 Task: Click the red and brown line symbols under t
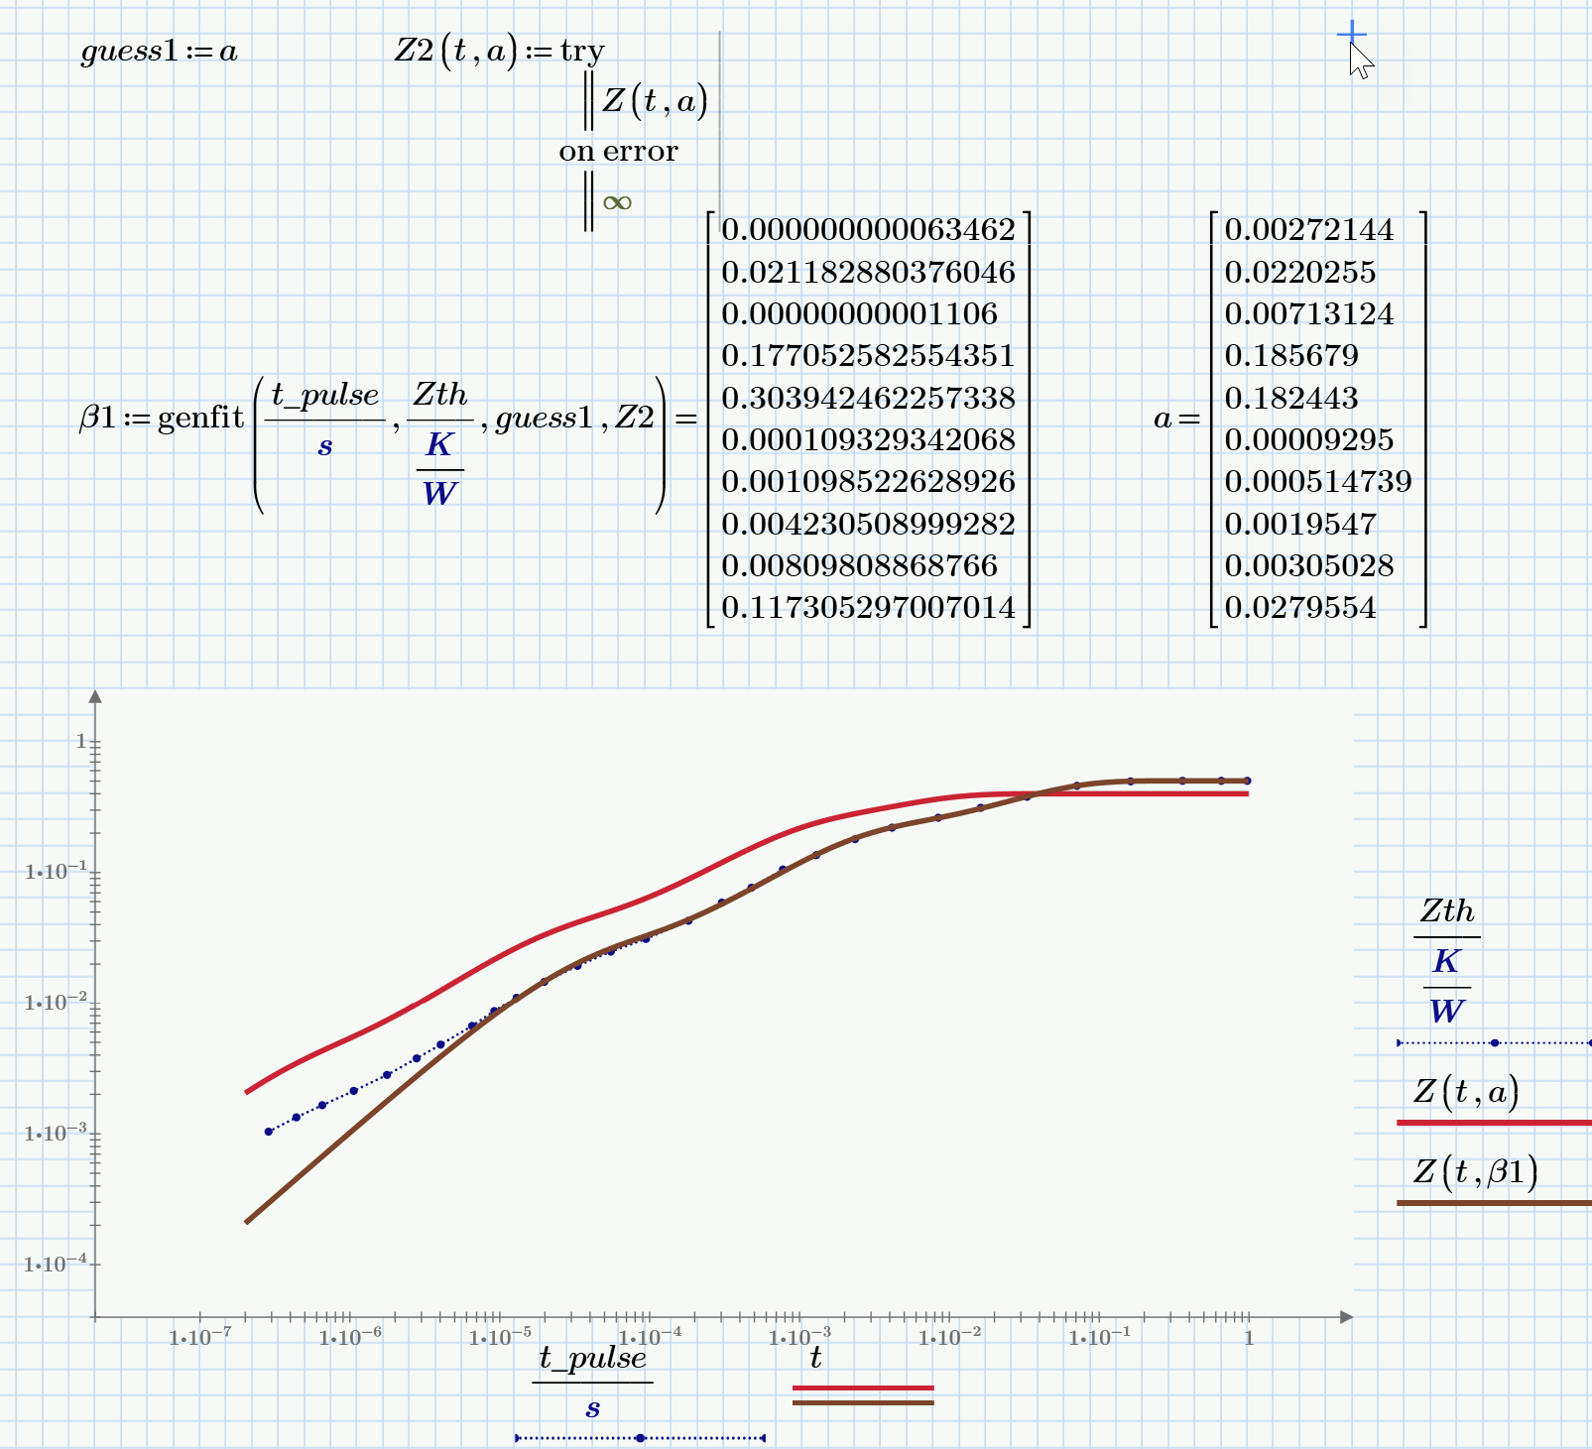pyautogui.click(x=862, y=1395)
